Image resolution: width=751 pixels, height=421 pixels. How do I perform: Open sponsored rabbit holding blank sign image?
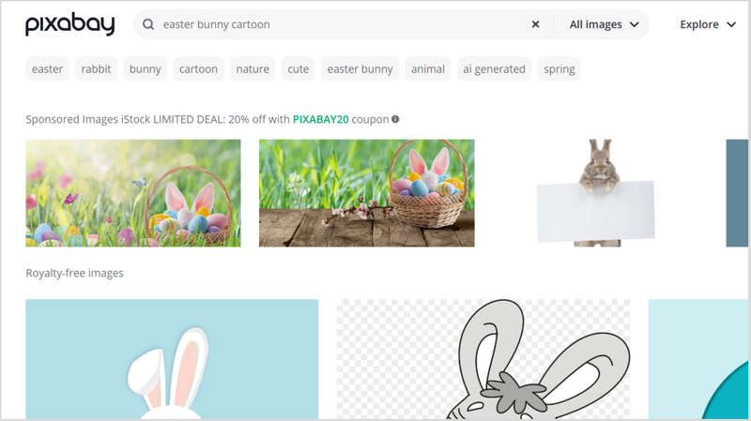tap(595, 193)
